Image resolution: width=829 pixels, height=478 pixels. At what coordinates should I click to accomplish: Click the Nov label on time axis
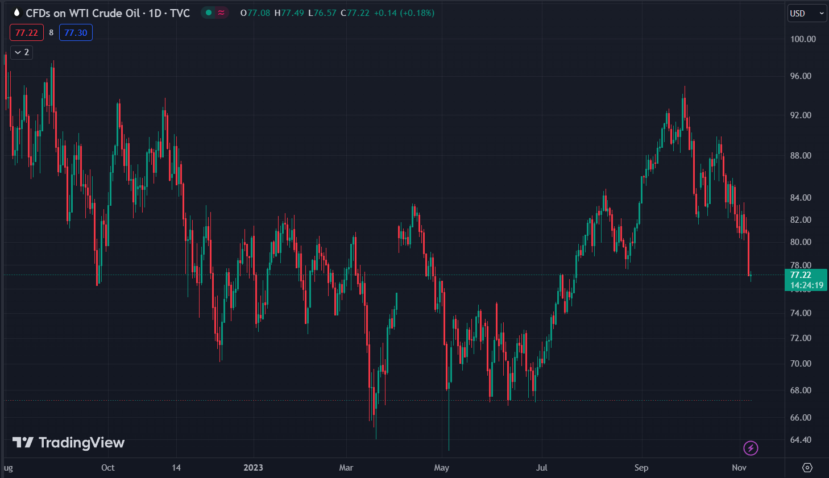pos(739,468)
